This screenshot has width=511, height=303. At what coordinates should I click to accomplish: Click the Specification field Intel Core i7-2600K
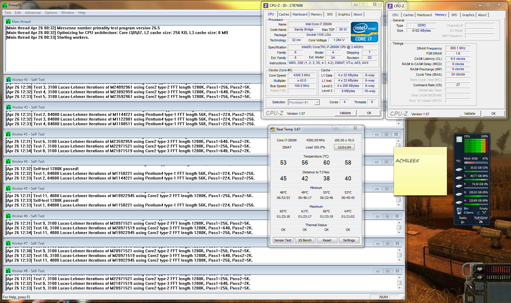[332, 47]
